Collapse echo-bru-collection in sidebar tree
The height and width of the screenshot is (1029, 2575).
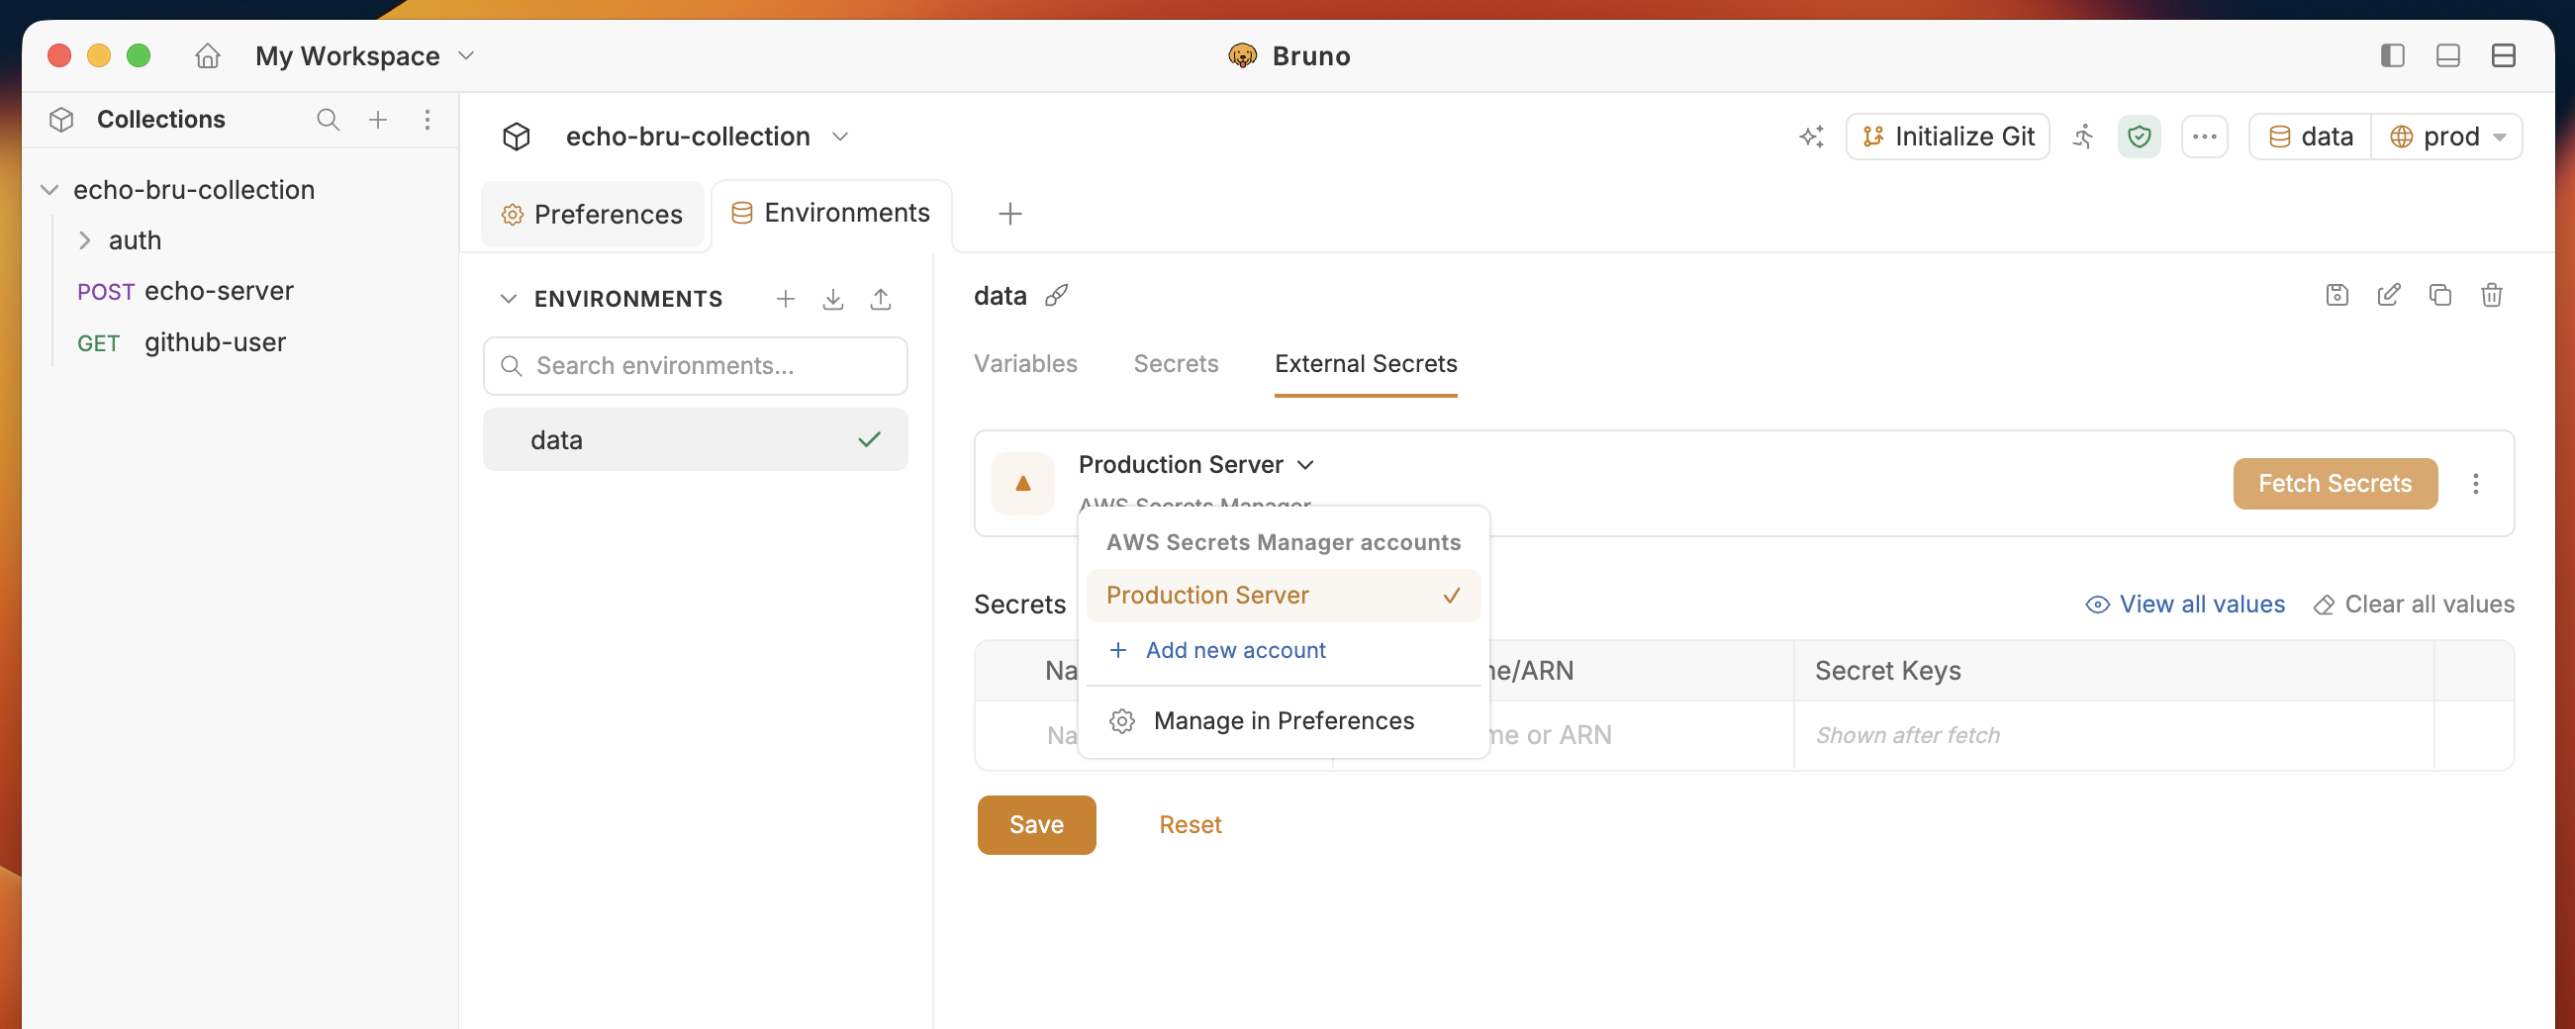[48, 190]
